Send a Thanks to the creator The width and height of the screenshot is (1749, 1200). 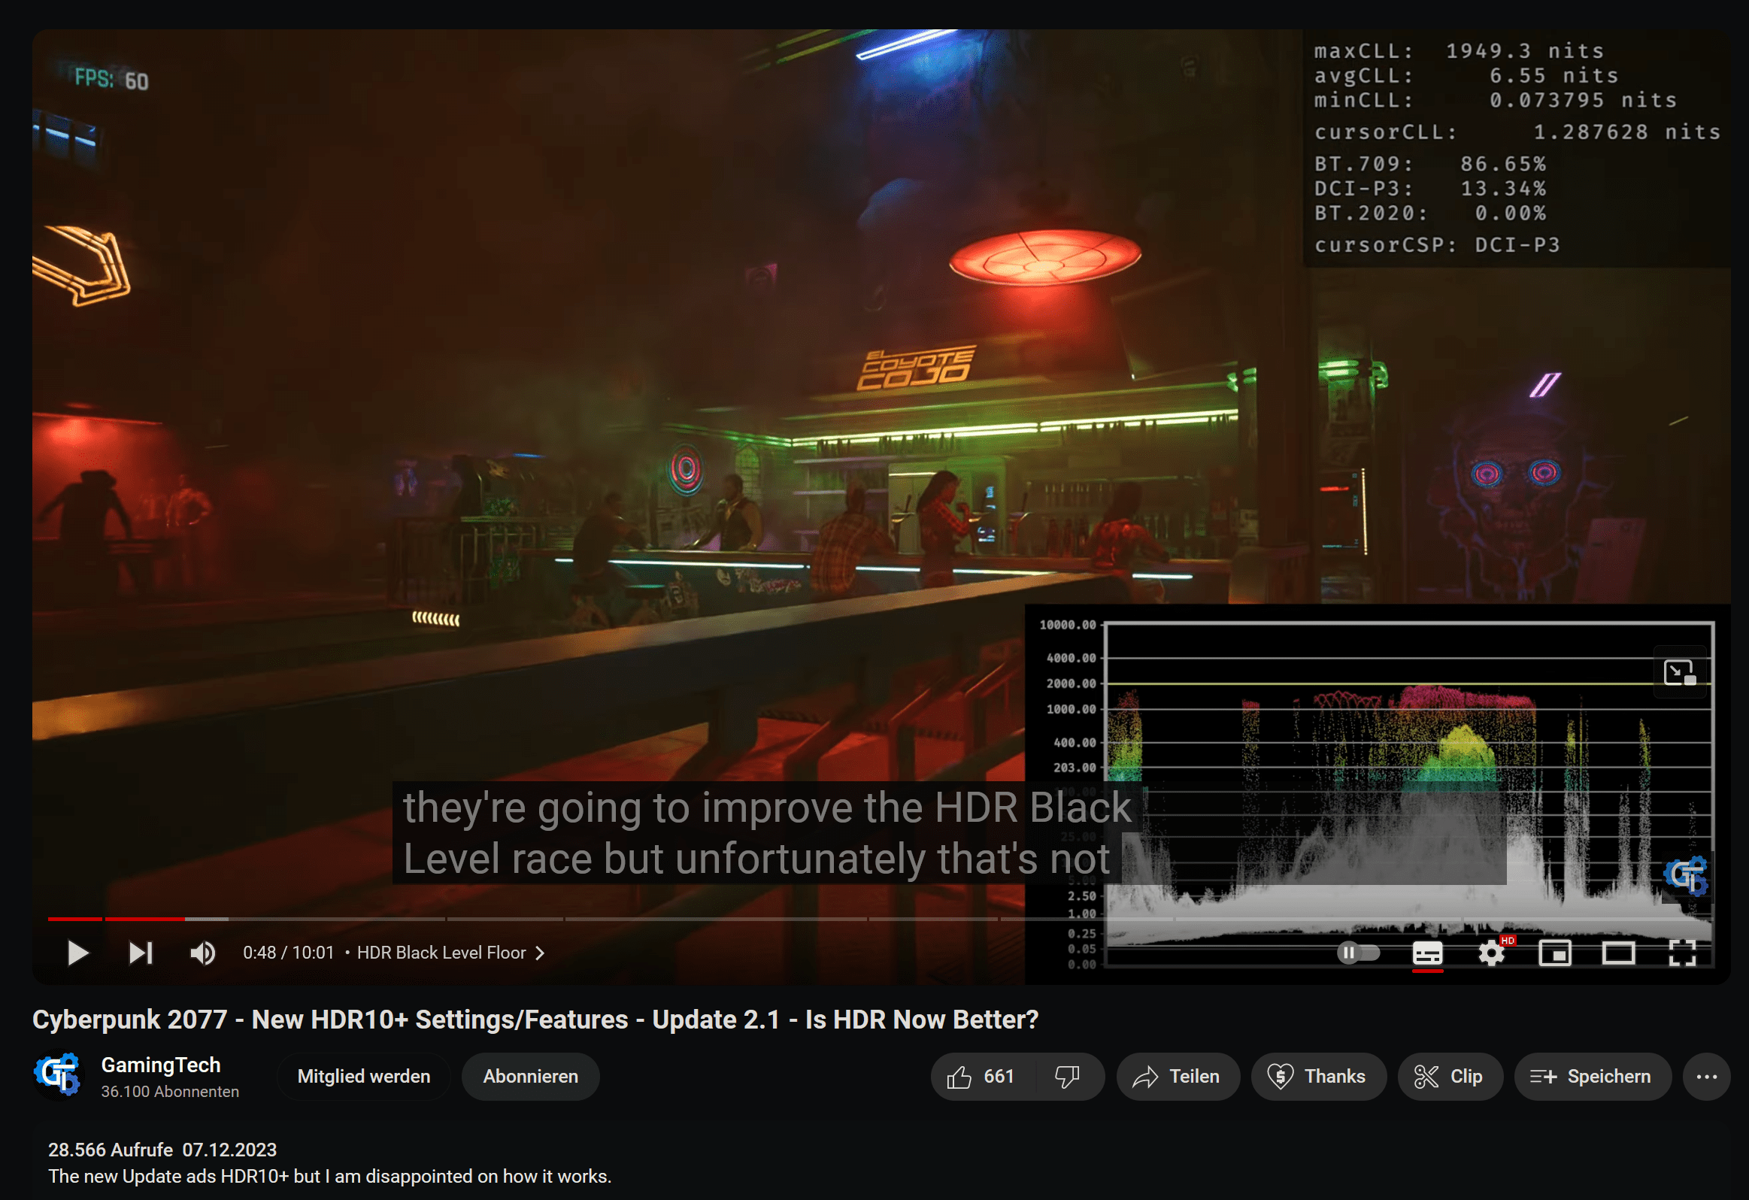(1318, 1076)
